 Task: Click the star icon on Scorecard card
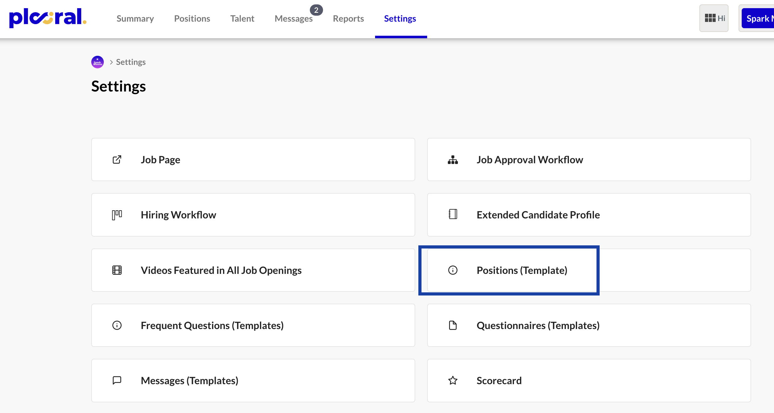(x=453, y=380)
